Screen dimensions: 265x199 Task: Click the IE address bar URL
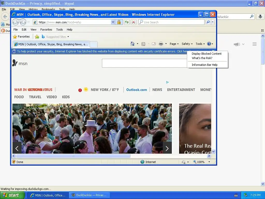[x=72, y=22]
